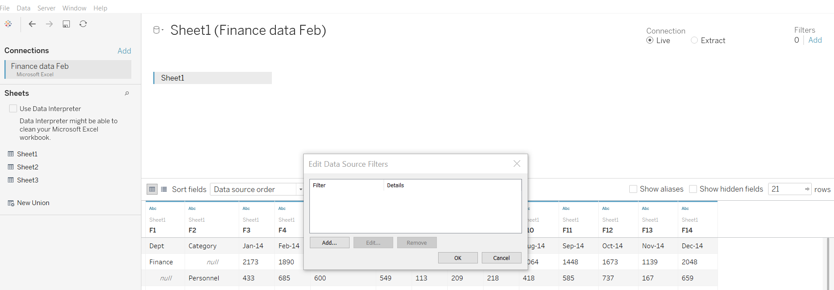Click the vertical scrollbar of data grid
Screen dimensions: 834x290
coord(828,263)
